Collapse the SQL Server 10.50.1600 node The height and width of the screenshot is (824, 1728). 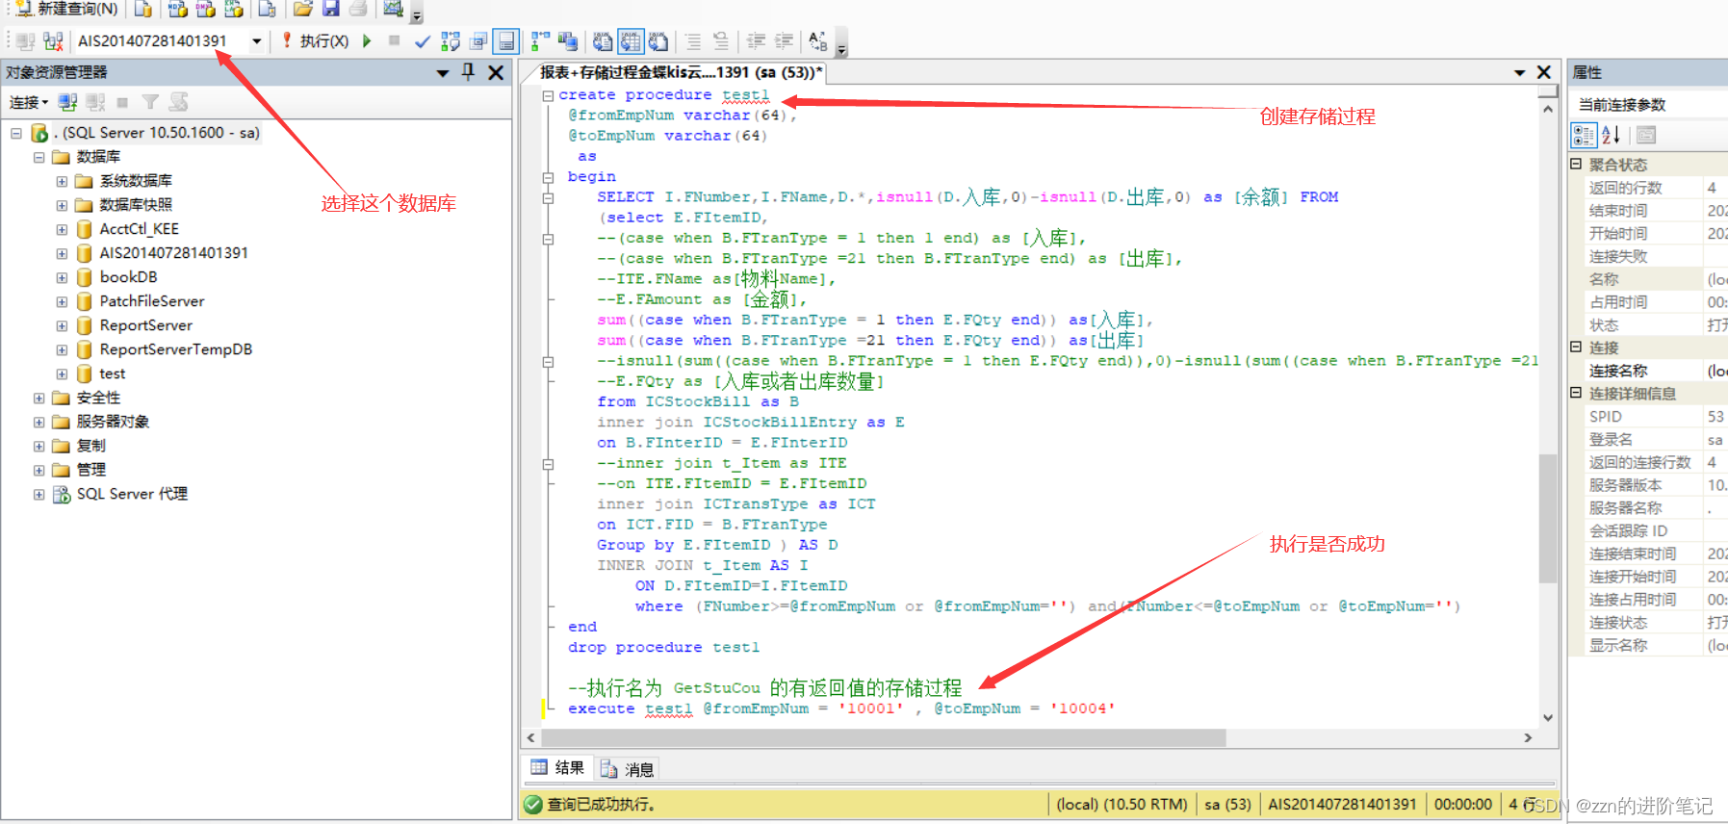(16, 133)
